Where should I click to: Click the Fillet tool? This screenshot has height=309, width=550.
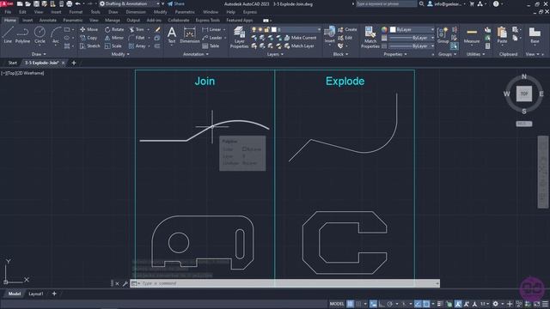pos(137,38)
